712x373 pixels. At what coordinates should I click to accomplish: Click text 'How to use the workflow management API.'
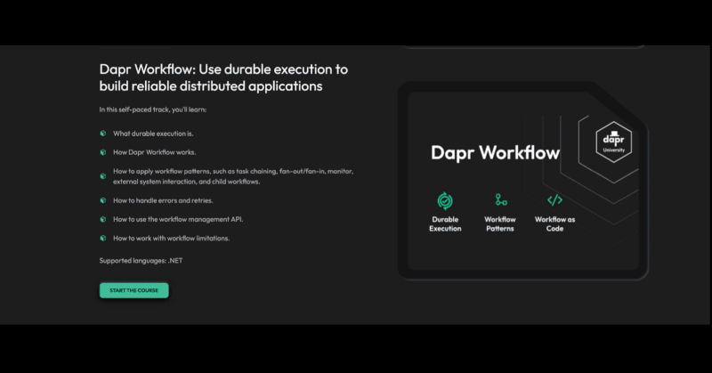tap(178, 220)
